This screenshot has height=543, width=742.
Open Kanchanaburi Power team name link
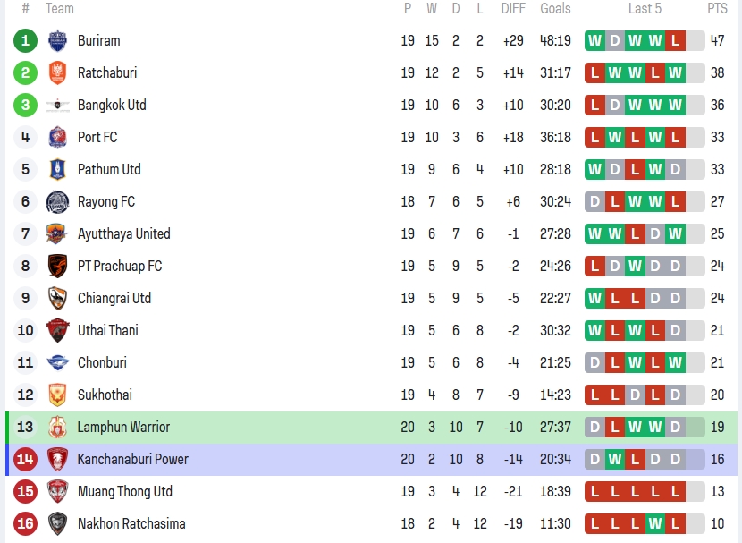click(132, 459)
